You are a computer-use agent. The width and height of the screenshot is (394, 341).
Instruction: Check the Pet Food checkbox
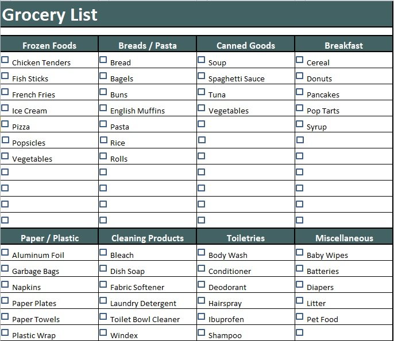pyautogui.click(x=300, y=317)
